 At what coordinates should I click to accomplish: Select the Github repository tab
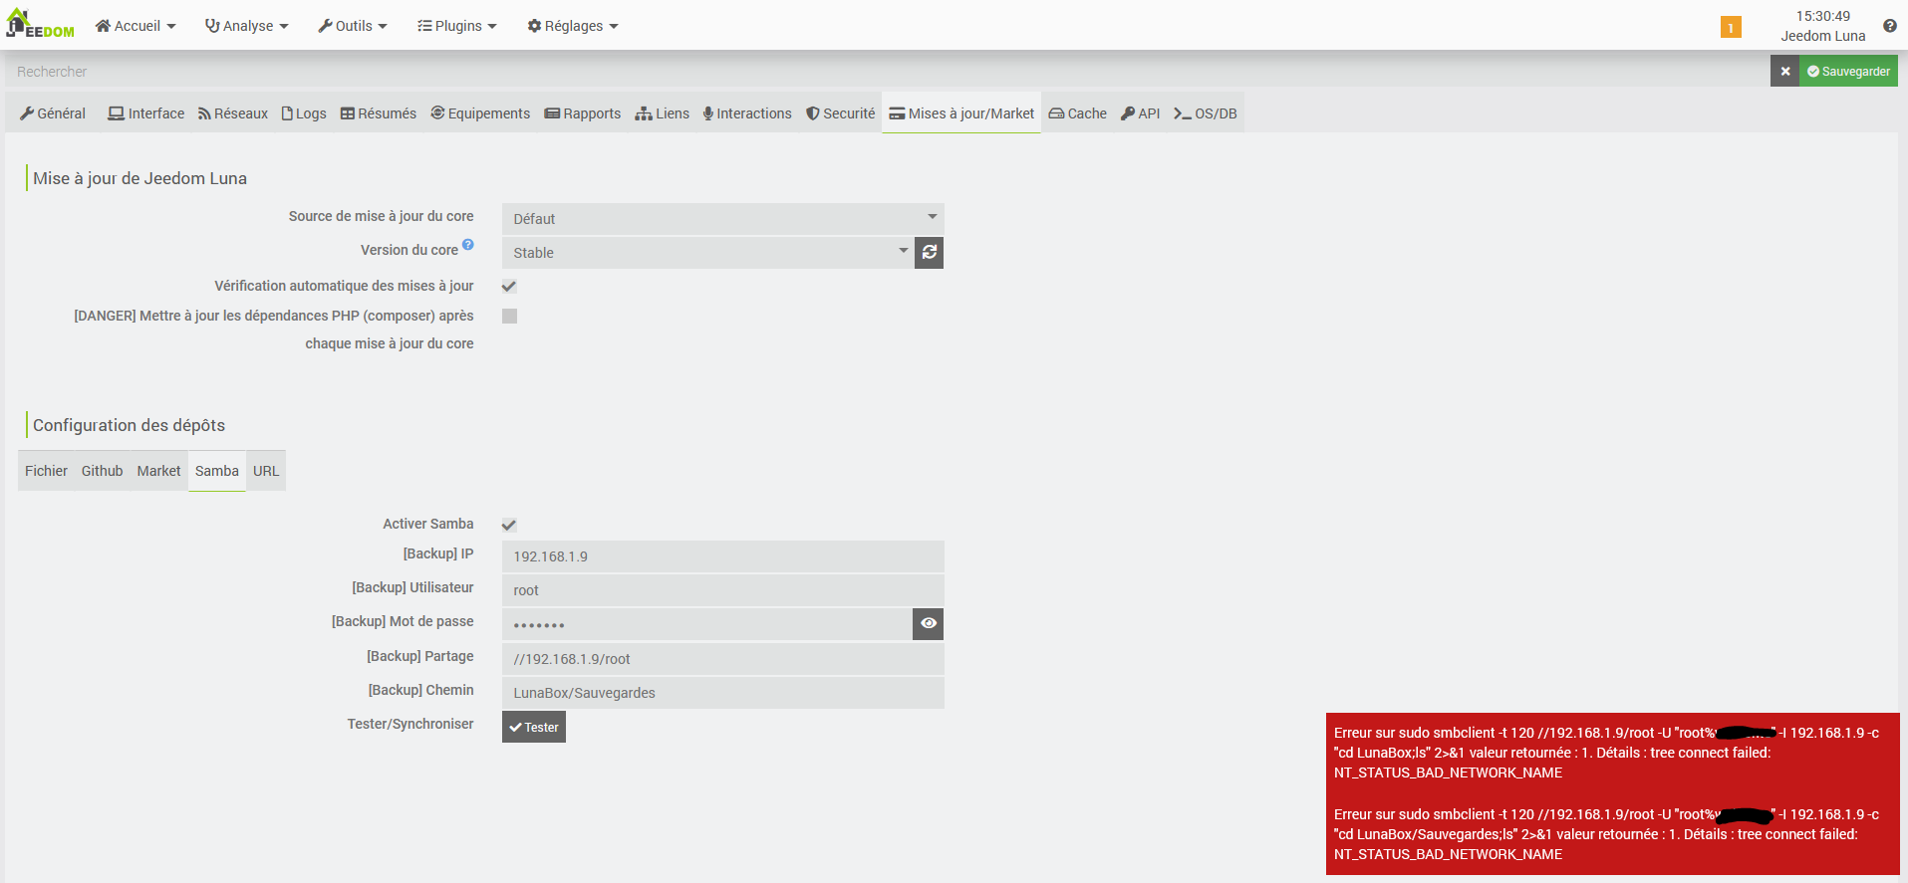[102, 471]
